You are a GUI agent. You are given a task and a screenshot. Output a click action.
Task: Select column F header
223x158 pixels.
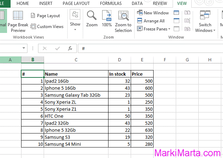pos(165,60)
